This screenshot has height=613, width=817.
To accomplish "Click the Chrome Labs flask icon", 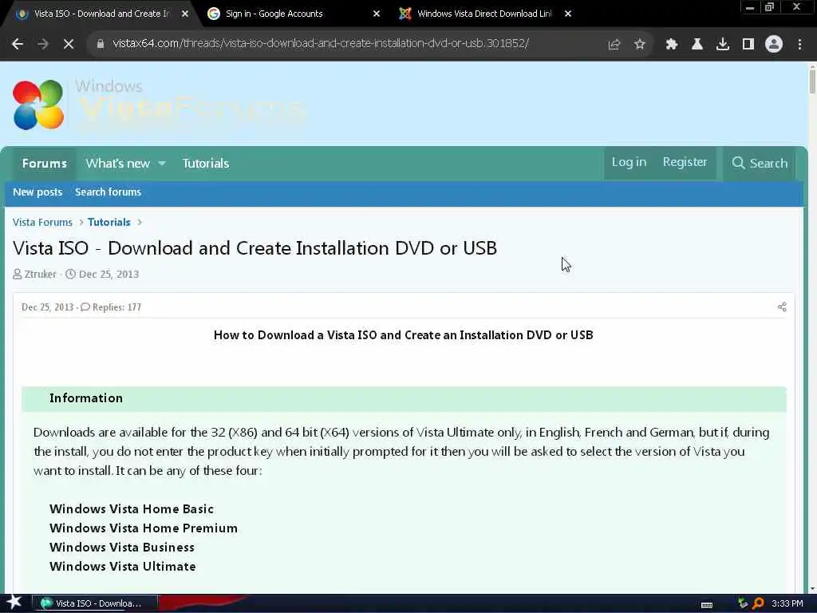I will click(x=697, y=45).
